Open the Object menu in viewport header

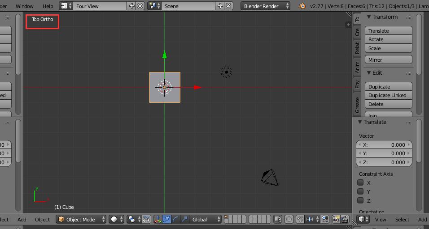click(x=43, y=220)
